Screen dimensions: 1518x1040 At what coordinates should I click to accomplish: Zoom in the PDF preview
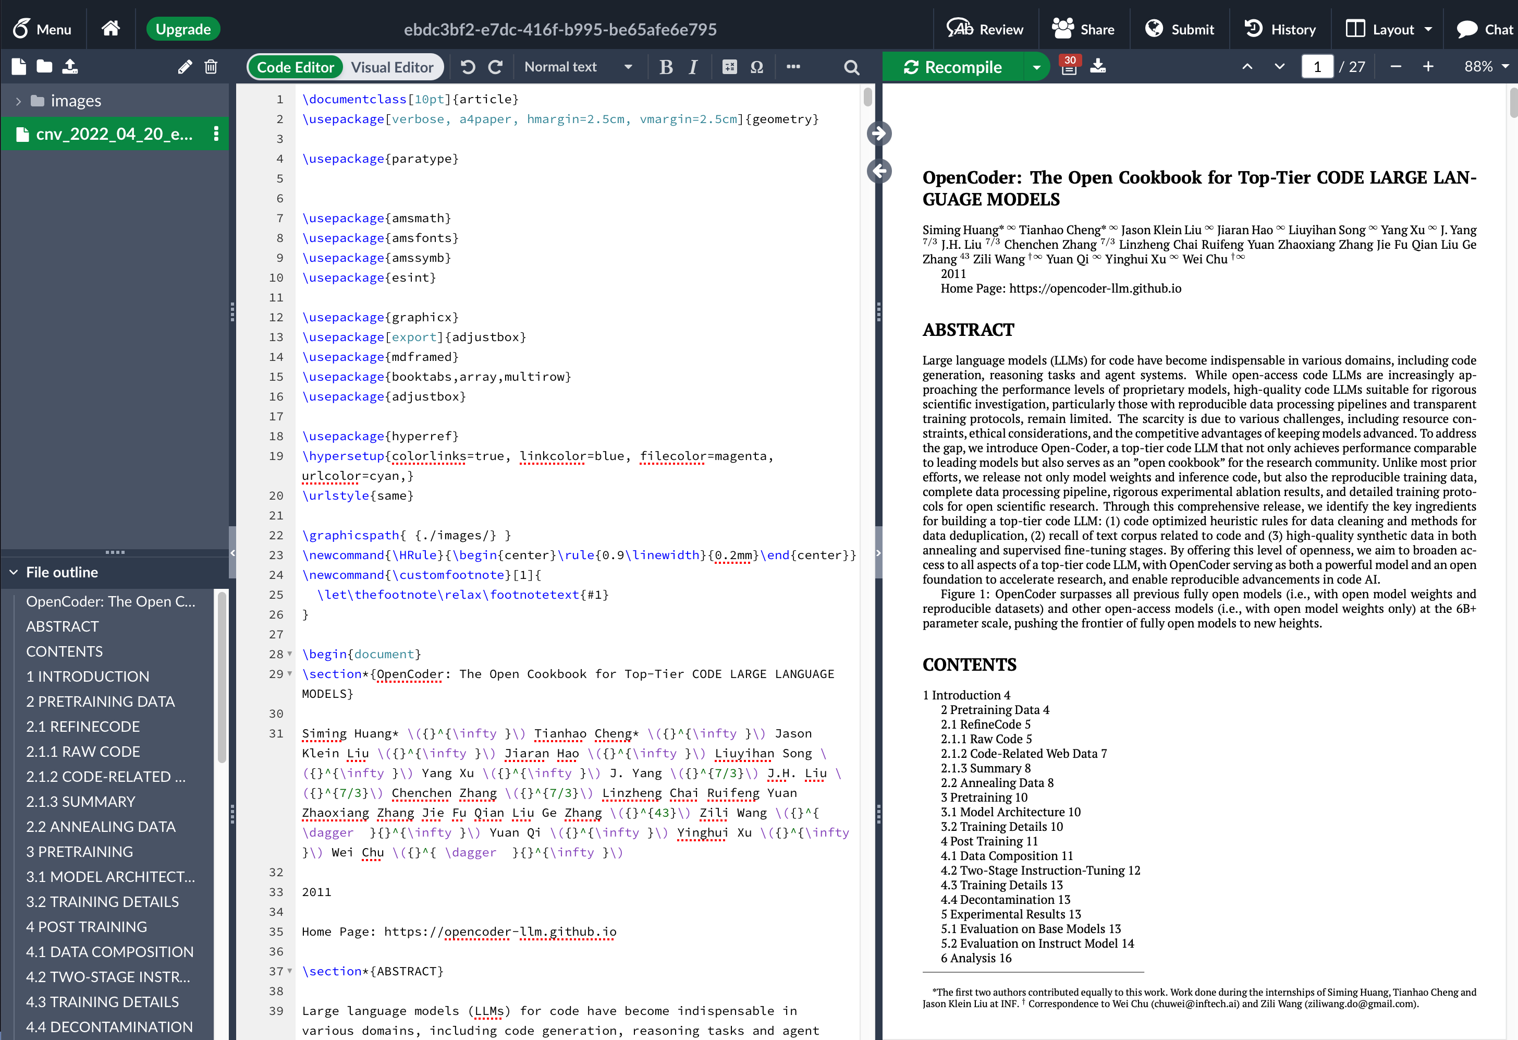click(x=1428, y=67)
